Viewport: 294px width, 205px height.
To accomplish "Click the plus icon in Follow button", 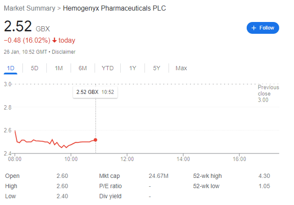I will [x=254, y=28].
